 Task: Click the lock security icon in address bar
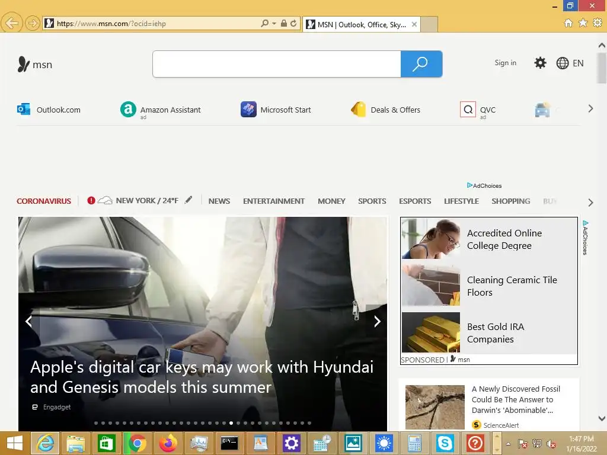coord(284,23)
